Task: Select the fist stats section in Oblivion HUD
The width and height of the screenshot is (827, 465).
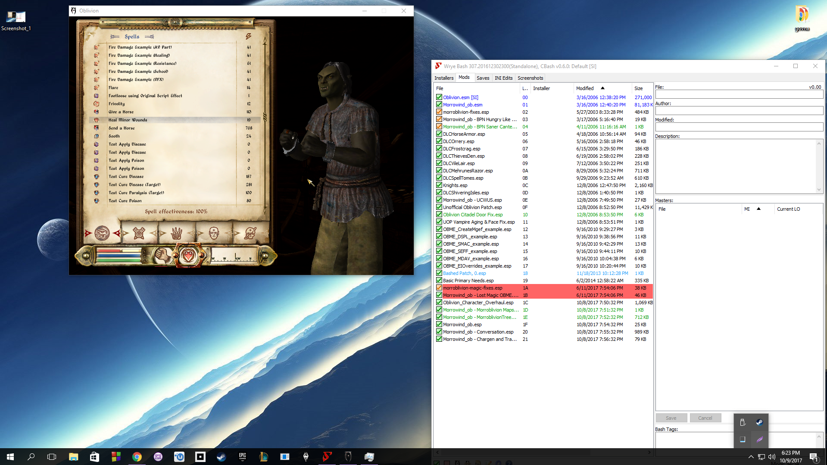Action: [x=163, y=256]
